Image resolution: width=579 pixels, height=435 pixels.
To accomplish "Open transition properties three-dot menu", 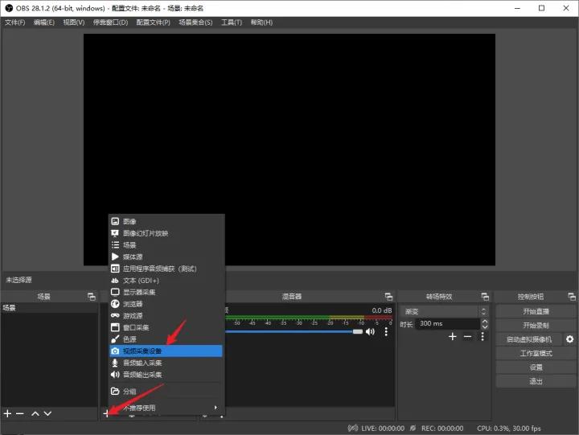I will click(482, 336).
